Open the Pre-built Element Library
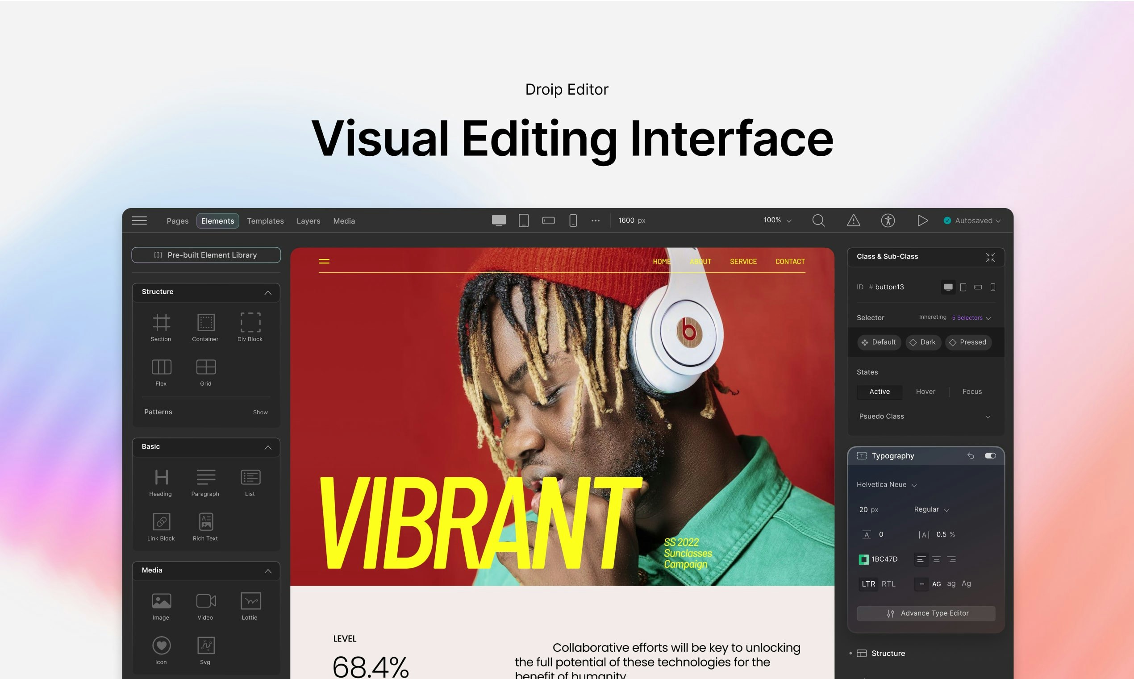 coord(206,255)
